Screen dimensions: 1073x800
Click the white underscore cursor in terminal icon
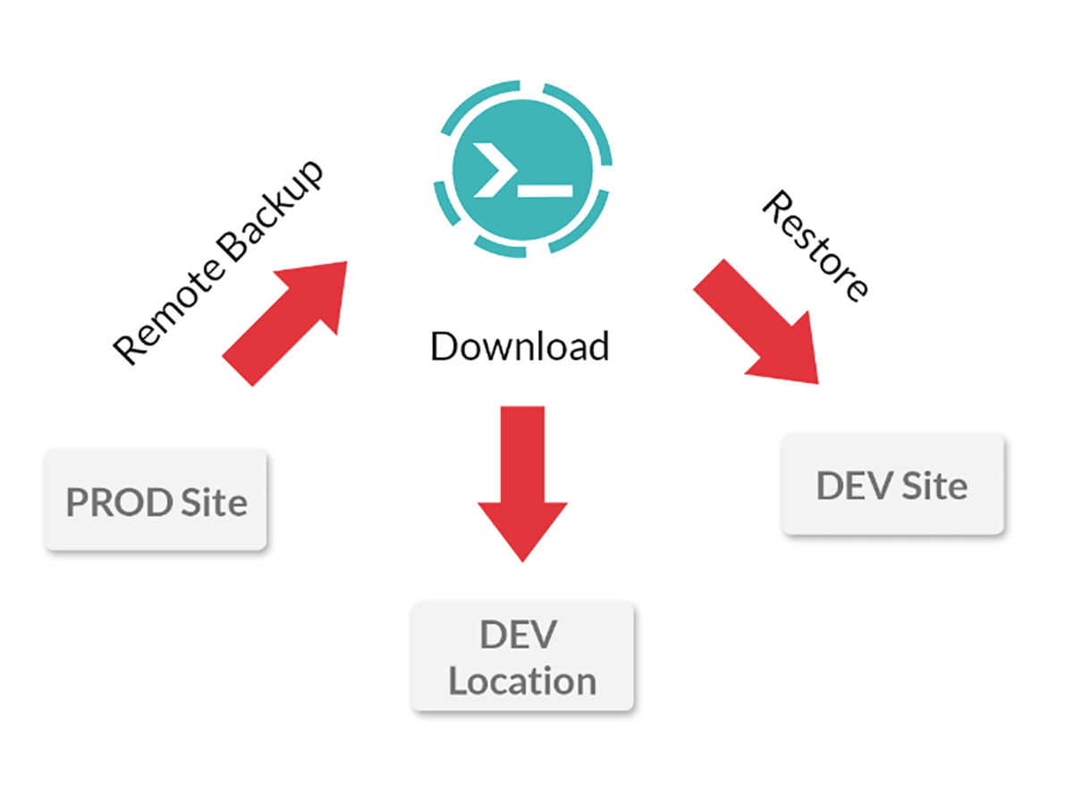[x=545, y=191]
